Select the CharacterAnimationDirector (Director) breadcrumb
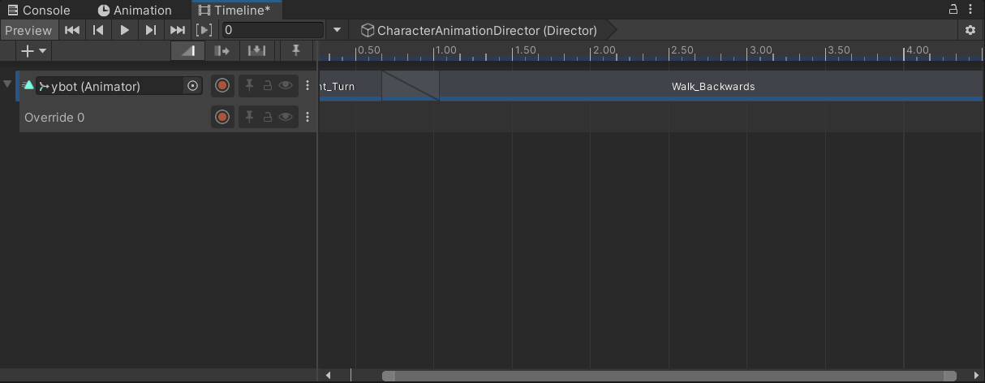Screen dimensions: 985x383 [479, 30]
